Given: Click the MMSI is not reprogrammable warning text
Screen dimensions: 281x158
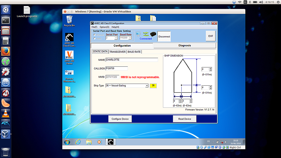Looking at the screenshot, I should tap(140, 77).
